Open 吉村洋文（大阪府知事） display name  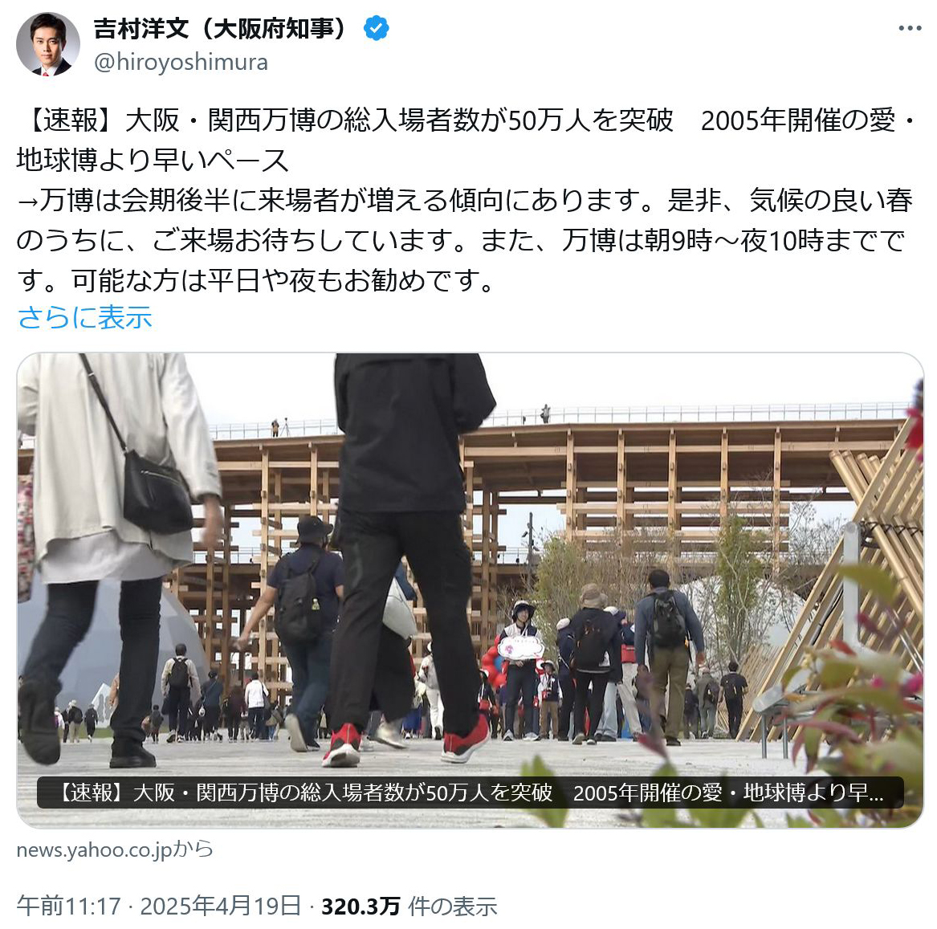220,28
